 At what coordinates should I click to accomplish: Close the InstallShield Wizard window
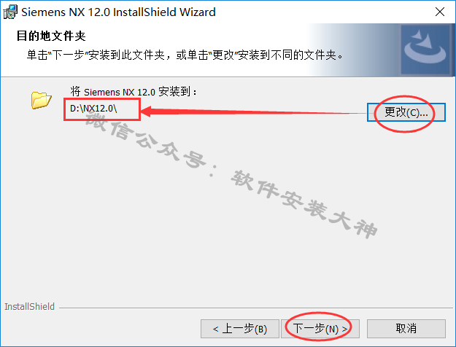(440, 12)
